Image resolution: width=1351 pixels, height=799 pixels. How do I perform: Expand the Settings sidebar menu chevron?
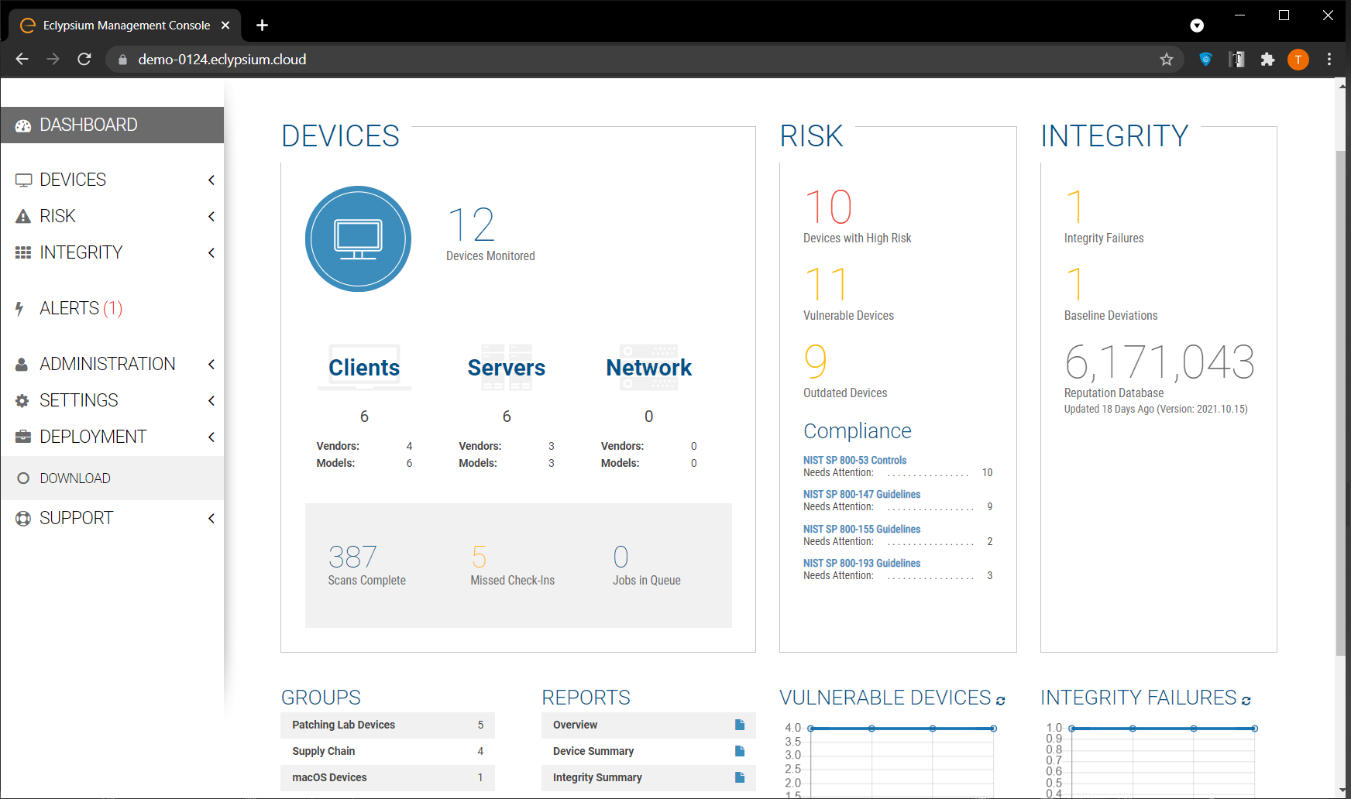click(x=211, y=401)
